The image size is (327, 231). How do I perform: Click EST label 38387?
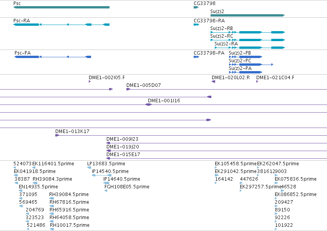pos(22,179)
